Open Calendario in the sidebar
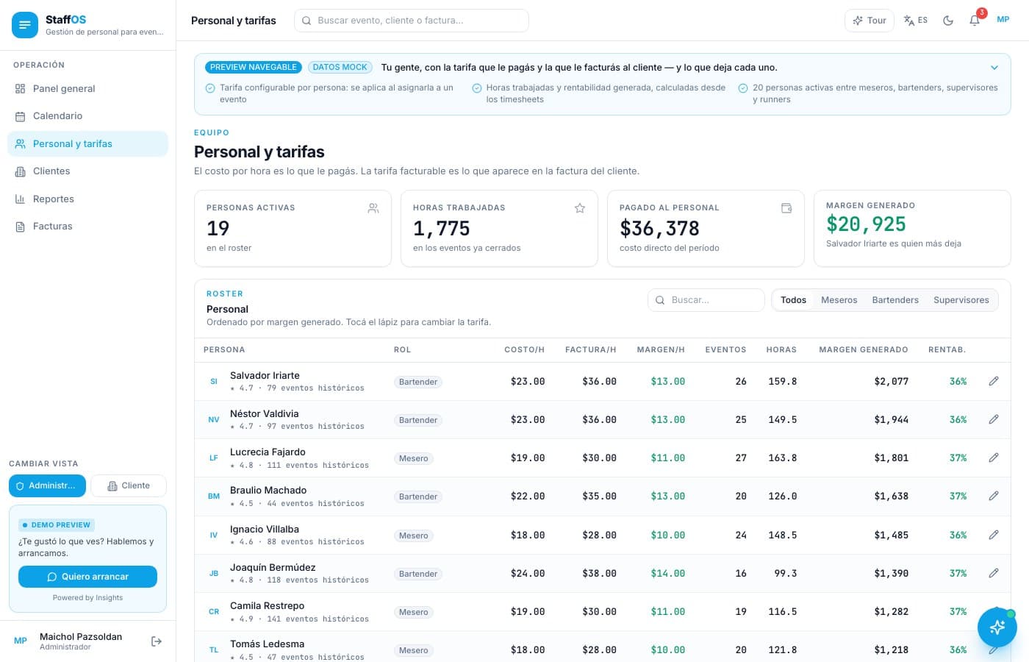This screenshot has width=1029, height=662. (x=87, y=116)
